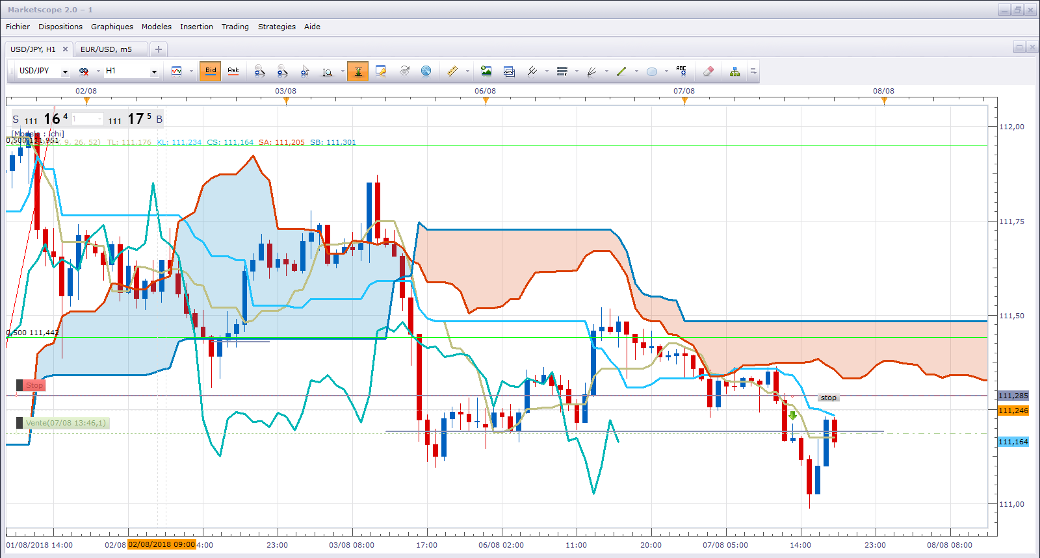Add a new chart tab with plus
The image size is (1040, 558).
(x=158, y=49)
